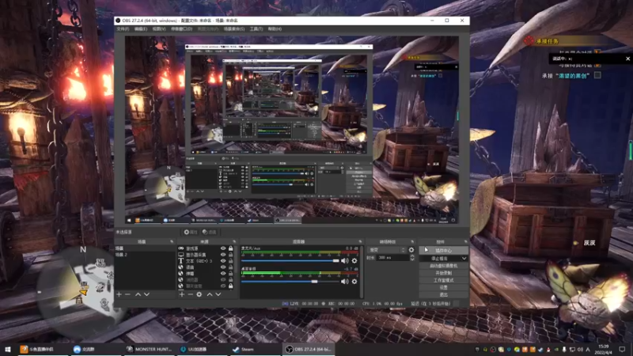This screenshot has width=633, height=356.
Task: Open the 停靠窗口(D) menu
Action: 181,29
